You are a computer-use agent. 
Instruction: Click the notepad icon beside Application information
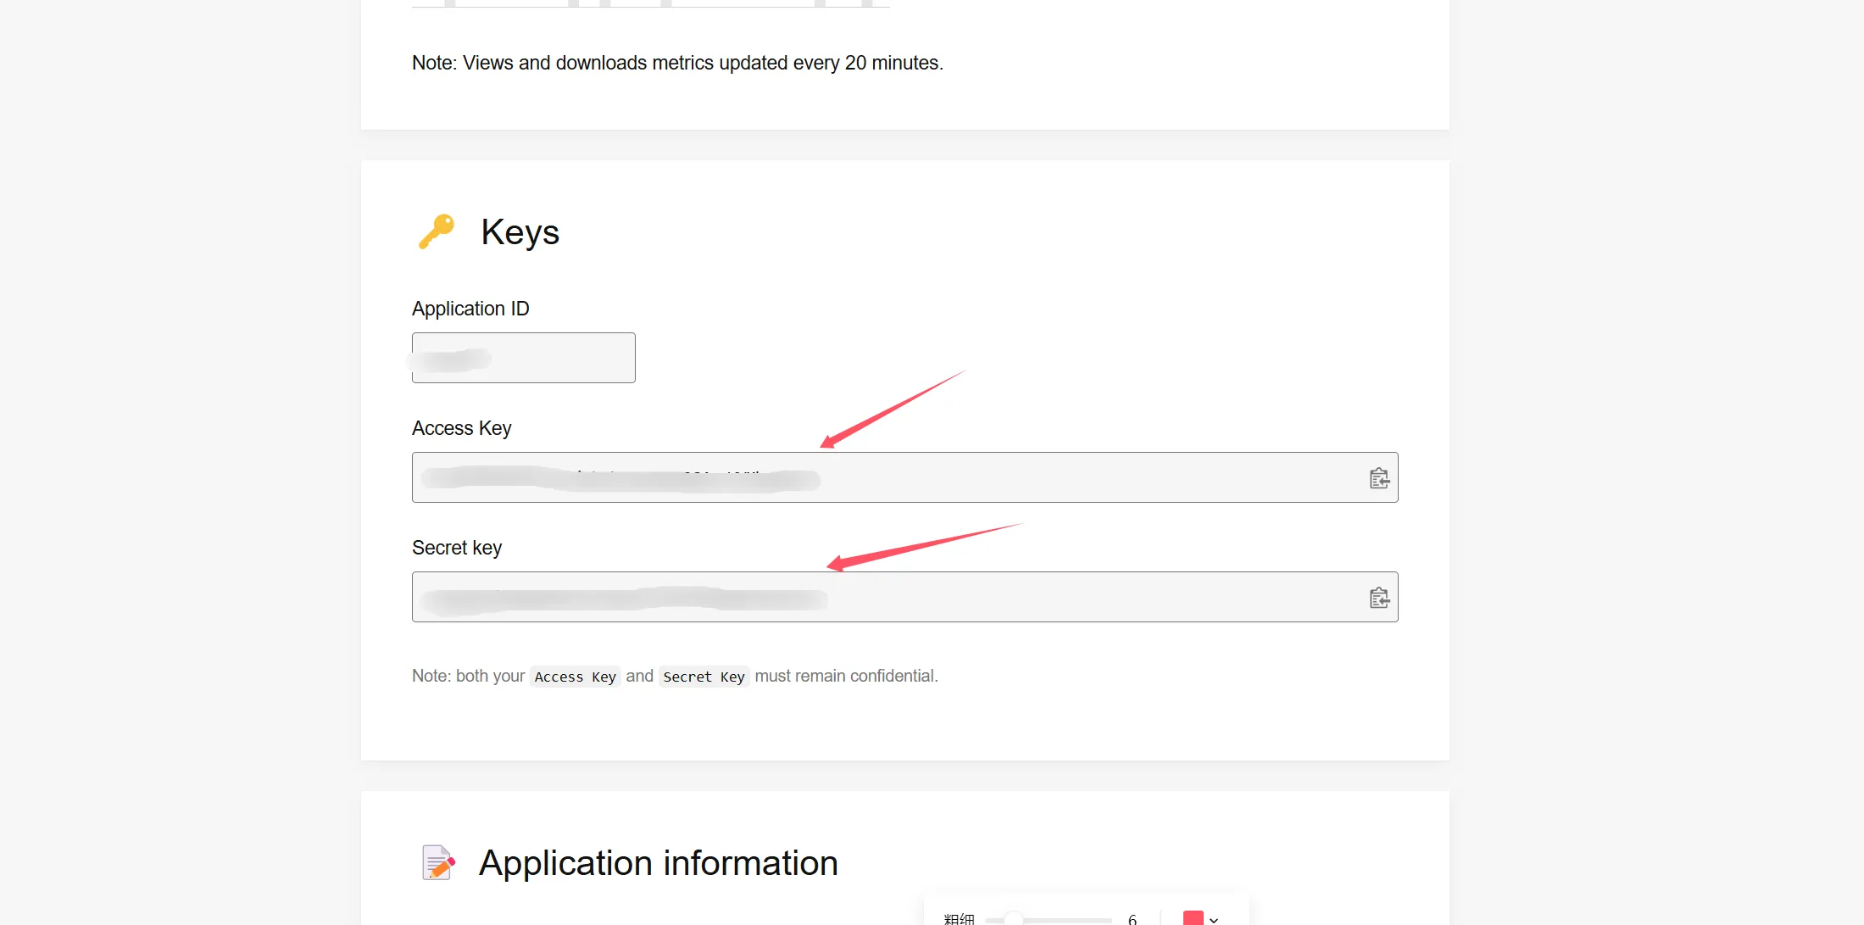[x=438, y=863]
